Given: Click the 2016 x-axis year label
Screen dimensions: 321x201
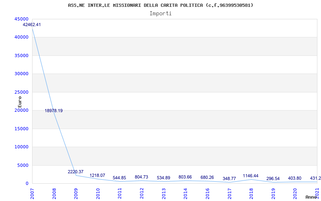Looking at the screenshot, I should click(207, 193).
